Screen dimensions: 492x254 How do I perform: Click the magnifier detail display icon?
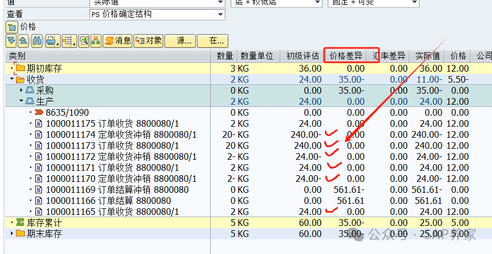click(x=84, y=41)
